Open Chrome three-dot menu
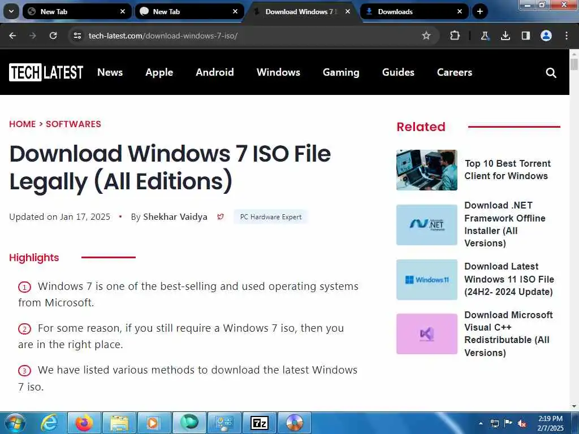Viewport: 579px width, 434px height. 567,36
